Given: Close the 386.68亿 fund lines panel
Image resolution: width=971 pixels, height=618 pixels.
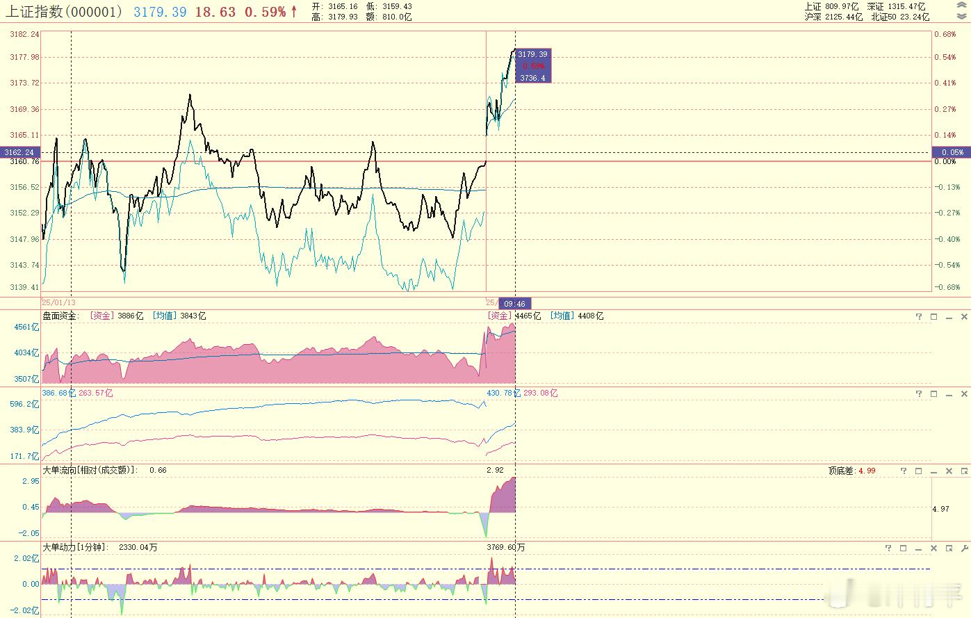Looking at the screenshot, I should [964, 393].
